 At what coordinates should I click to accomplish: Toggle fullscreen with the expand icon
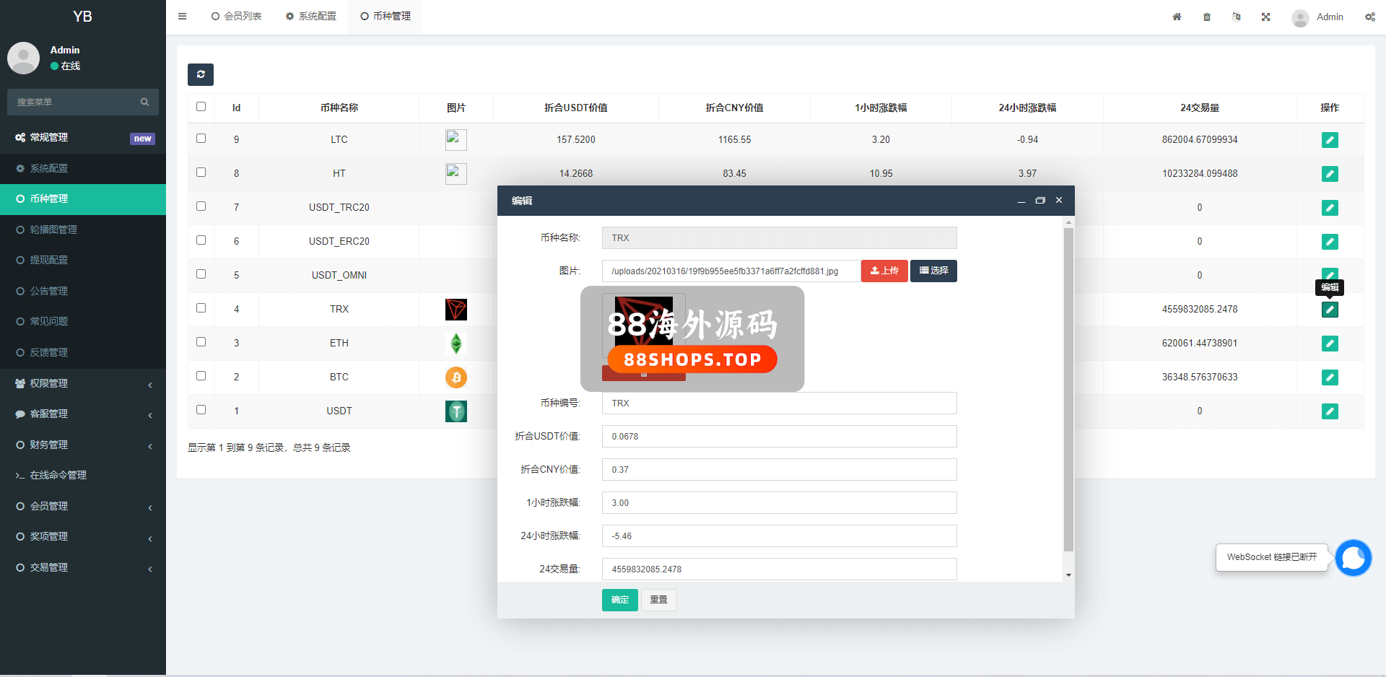pos(1265,17)
